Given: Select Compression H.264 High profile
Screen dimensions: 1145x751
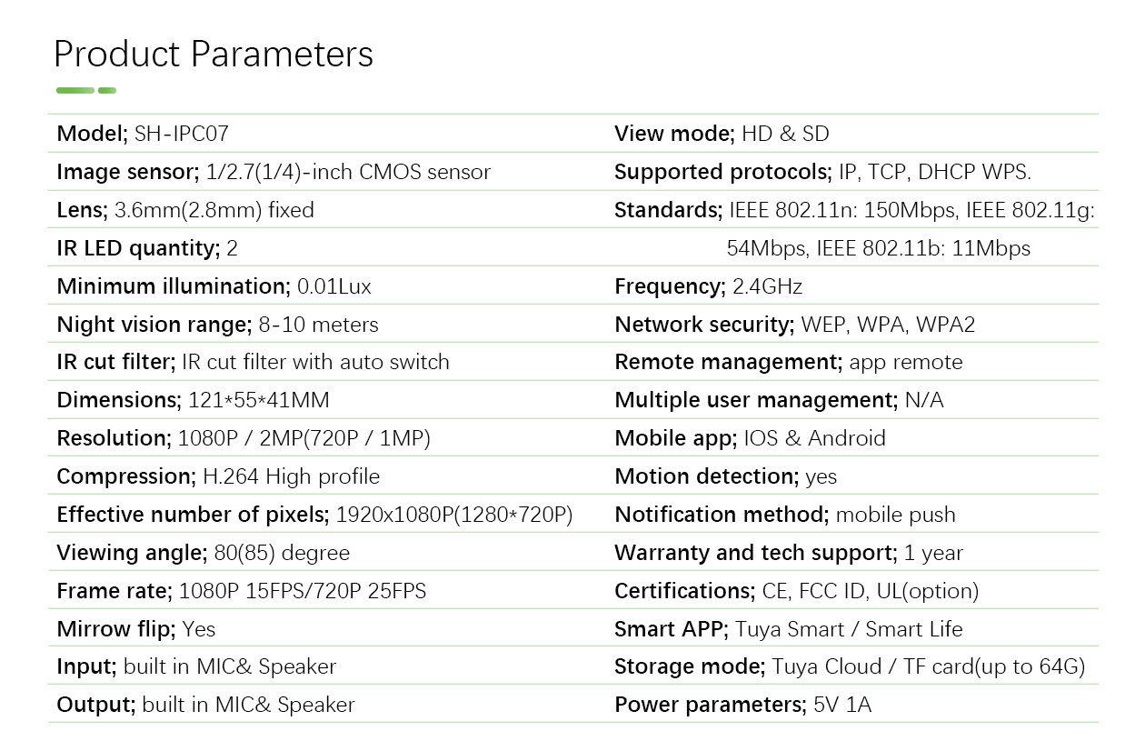Looking at the screenshot, I should point(218,476).
